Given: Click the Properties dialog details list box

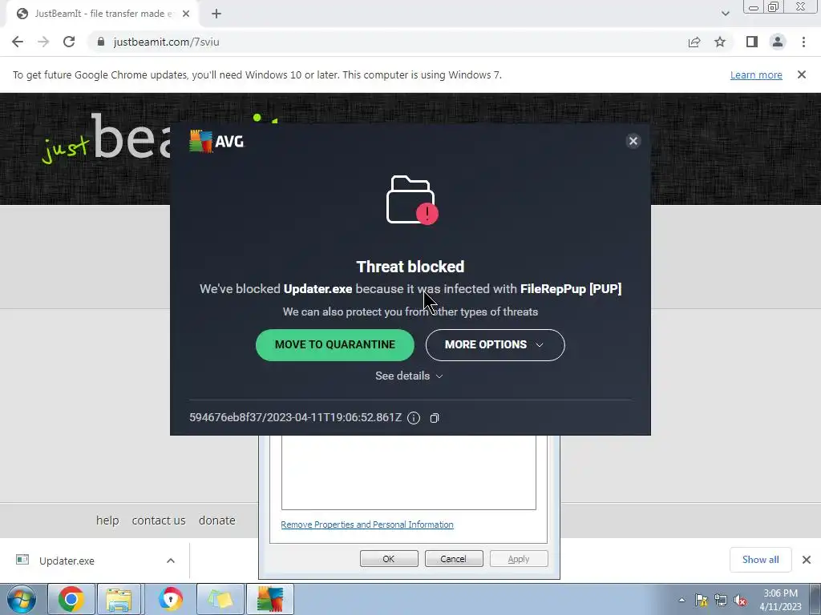Looking at the screenshot, I should pyautogui.click(x=408, y=472).
